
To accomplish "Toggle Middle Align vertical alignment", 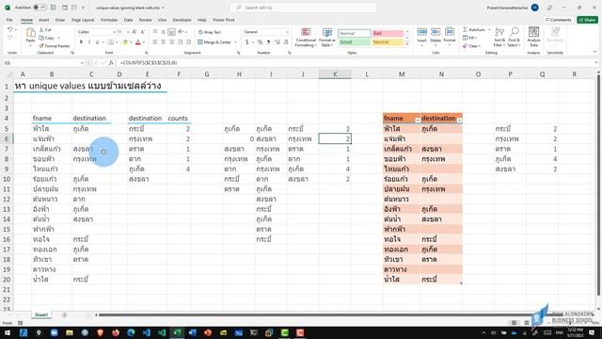I will tap(163, 32).
